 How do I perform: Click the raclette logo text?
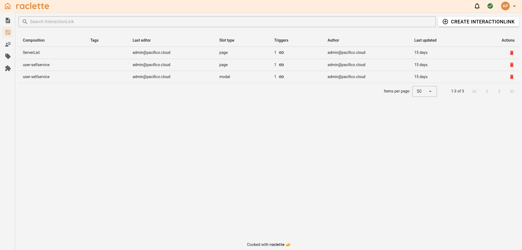[33, 6]
